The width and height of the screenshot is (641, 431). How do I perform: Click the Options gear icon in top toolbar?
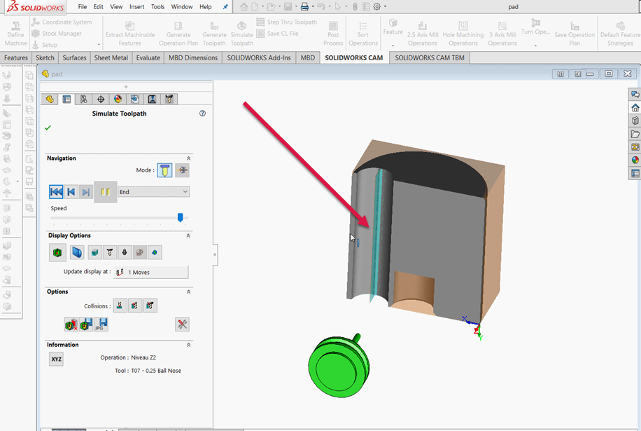(x=377, y=6)
